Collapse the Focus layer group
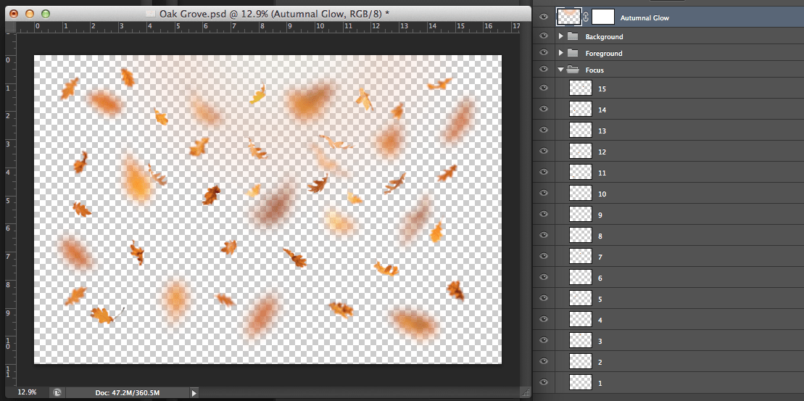The width and height of the screenshot is (804, 401). coord(560,70)
